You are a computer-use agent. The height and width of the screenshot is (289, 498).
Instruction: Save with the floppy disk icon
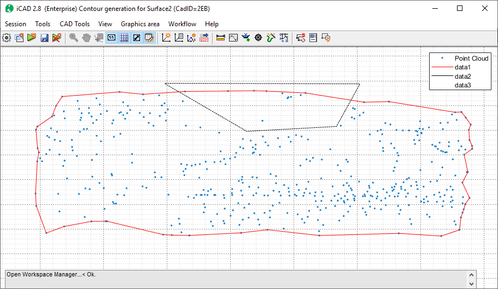click(44, 38)
